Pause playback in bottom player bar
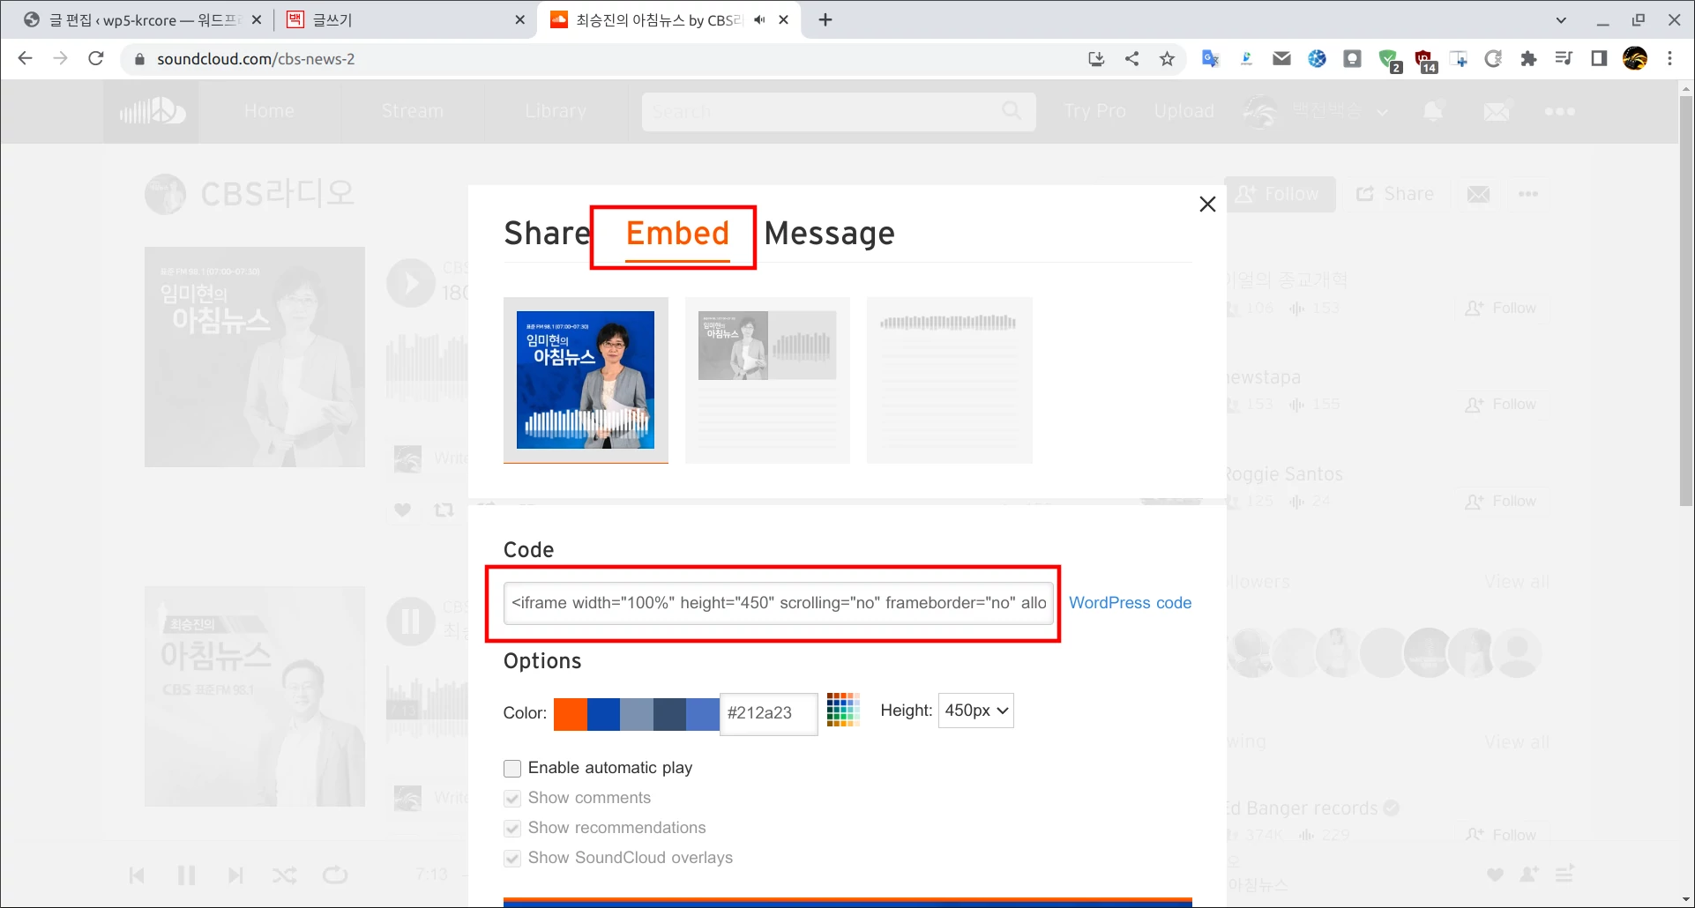Image resolution: width=1695 pixels, height=908 pixels. pyautogui.click(x=186, y=875)
